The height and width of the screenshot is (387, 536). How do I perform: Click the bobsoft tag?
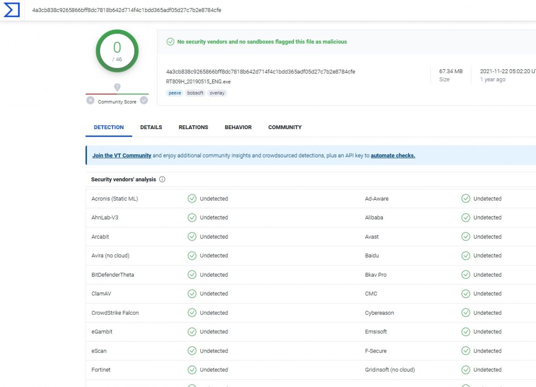point(195,93)
